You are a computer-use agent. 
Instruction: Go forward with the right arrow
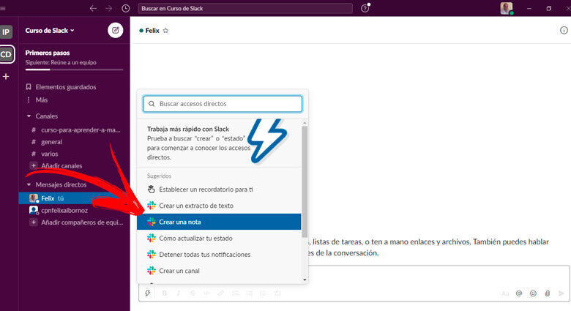(x=109, y=8)
